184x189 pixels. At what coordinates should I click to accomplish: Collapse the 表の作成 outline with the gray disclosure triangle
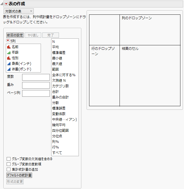tap(2, 4)
